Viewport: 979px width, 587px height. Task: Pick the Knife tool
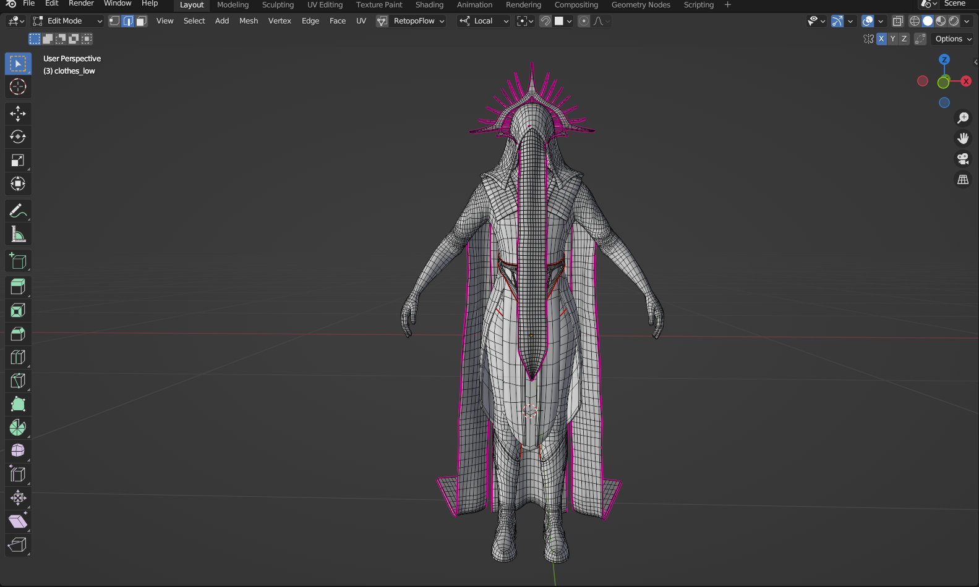tap(18, 381)
